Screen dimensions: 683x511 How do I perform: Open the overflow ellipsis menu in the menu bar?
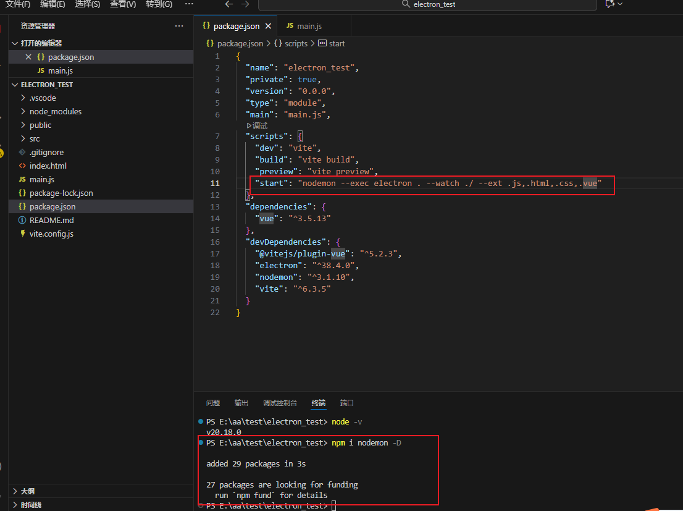pos(189,4)
